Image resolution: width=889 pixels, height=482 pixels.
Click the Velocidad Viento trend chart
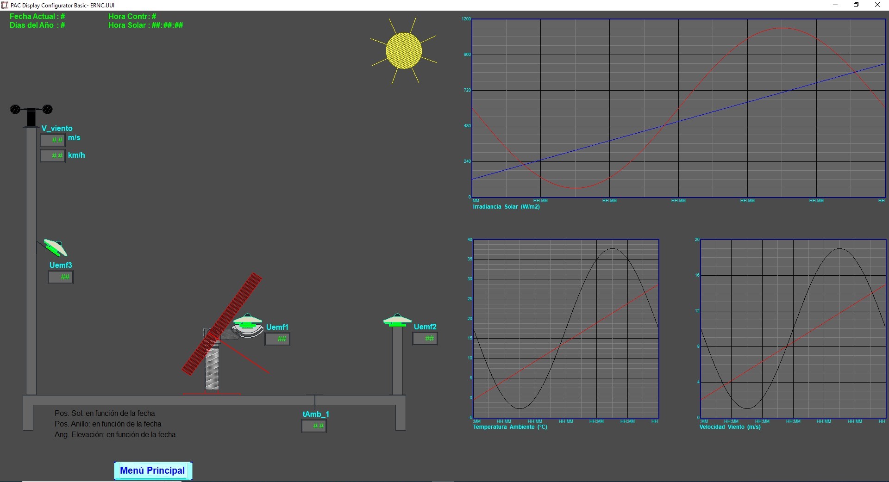click(x=793, y=328)
